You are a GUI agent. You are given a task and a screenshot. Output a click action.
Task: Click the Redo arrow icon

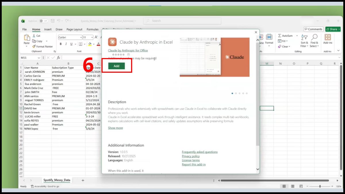coord(67,21)
